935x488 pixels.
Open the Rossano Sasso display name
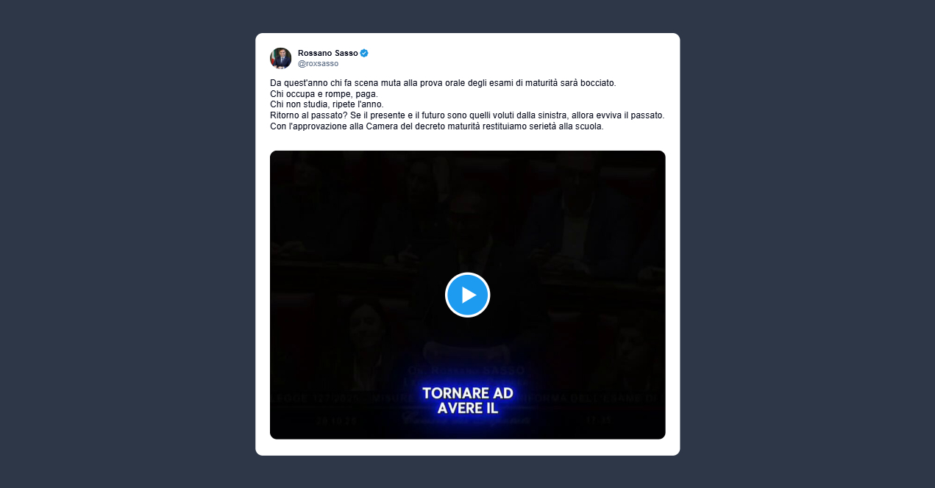click(327, 53)
